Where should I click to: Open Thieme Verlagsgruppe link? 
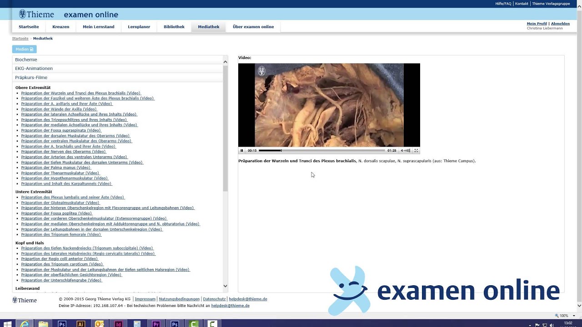[x=551, y=4]
